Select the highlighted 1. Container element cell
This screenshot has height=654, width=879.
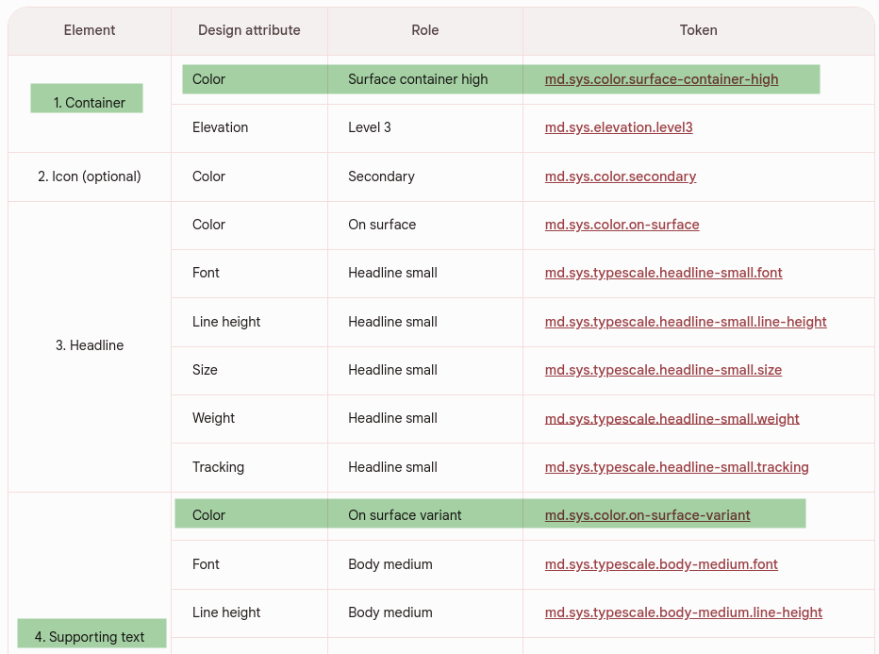click(x=86, y=98)
